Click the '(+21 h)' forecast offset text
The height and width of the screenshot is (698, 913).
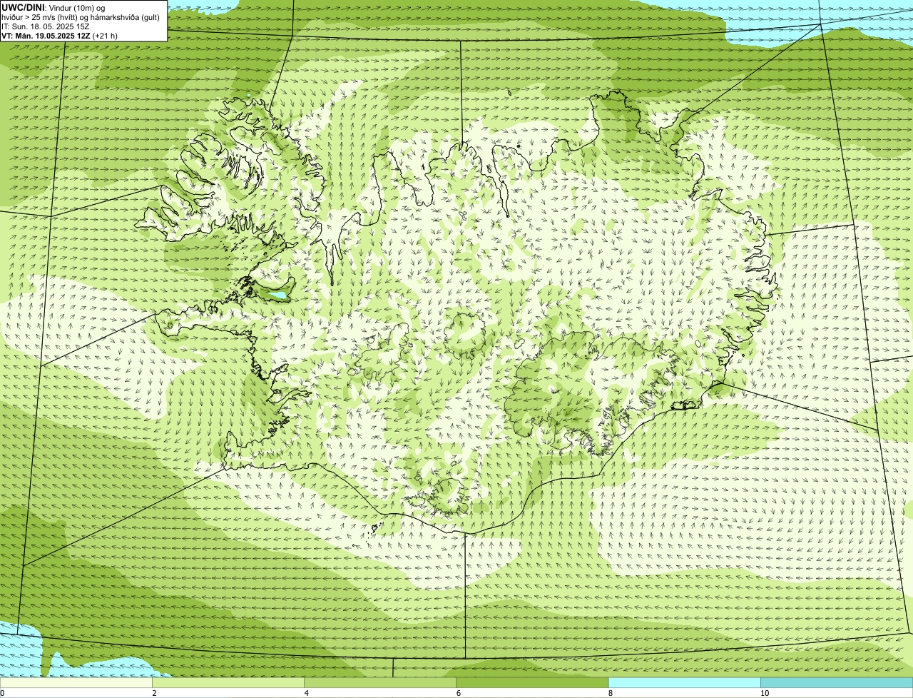(105, 36)
